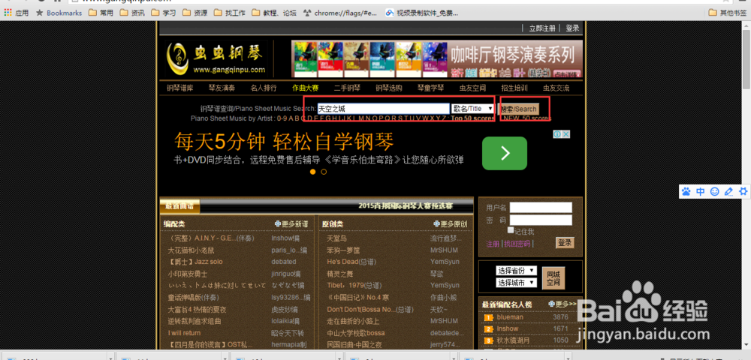Screen dimensions: 751x360
Task: Open the 钢琴谱库 nav menu
Action: click(180, 88)
